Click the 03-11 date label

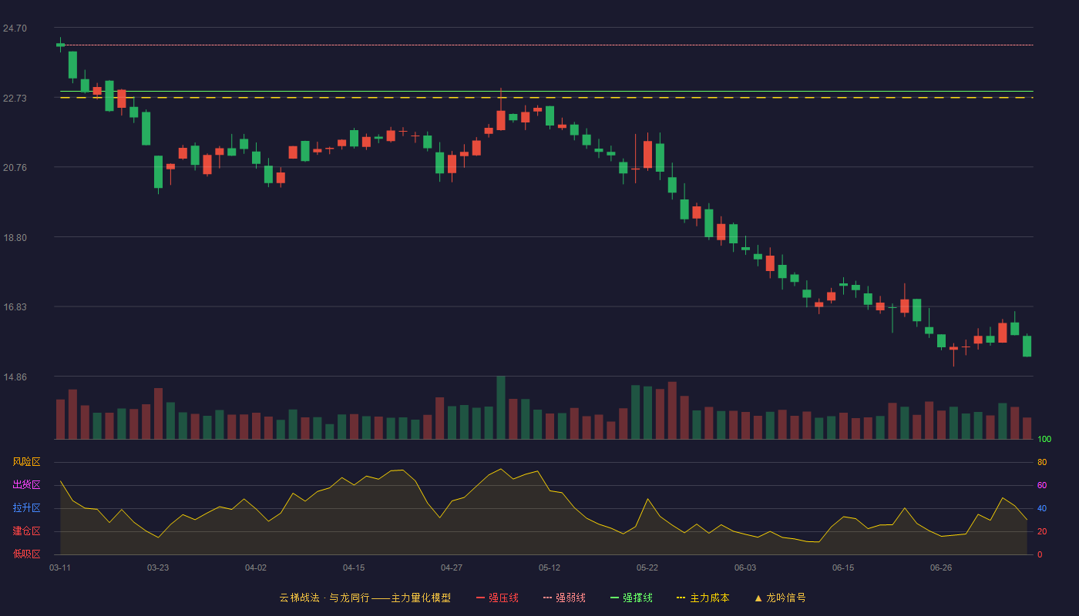click(x=60, y=567)
